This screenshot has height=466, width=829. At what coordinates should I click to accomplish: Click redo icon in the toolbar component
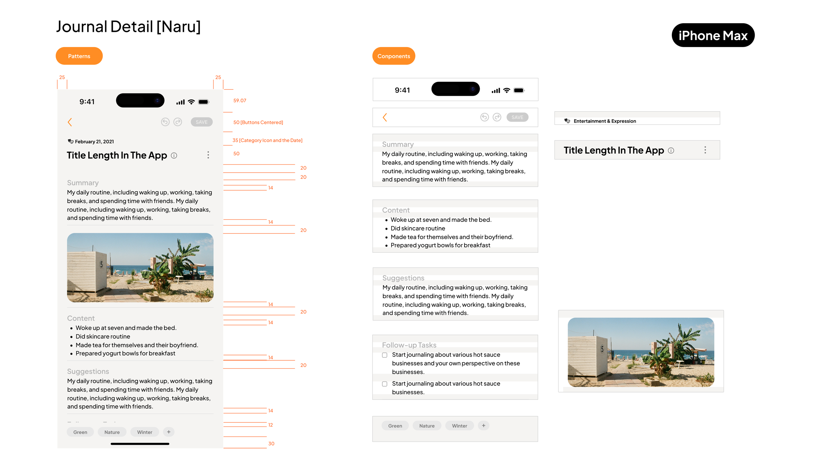click(497, 117)
